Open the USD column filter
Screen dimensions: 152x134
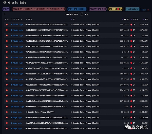coord(144,19)
